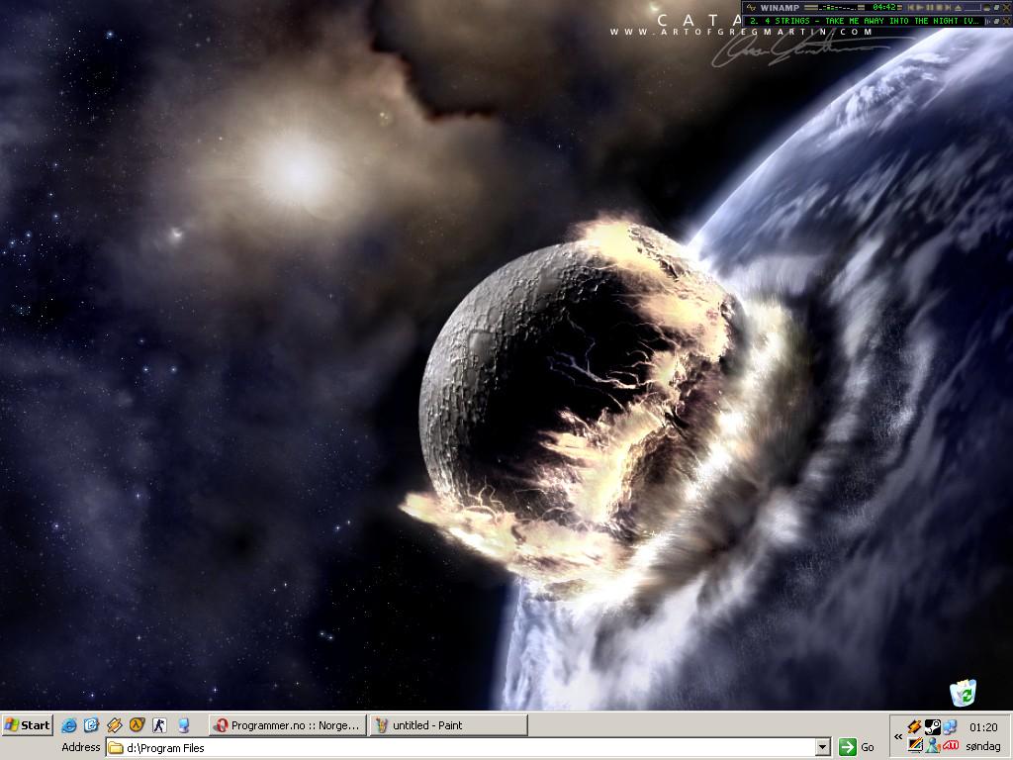Skip to next track in Winamp
The image size is (1013, 760).
[948, 7]
